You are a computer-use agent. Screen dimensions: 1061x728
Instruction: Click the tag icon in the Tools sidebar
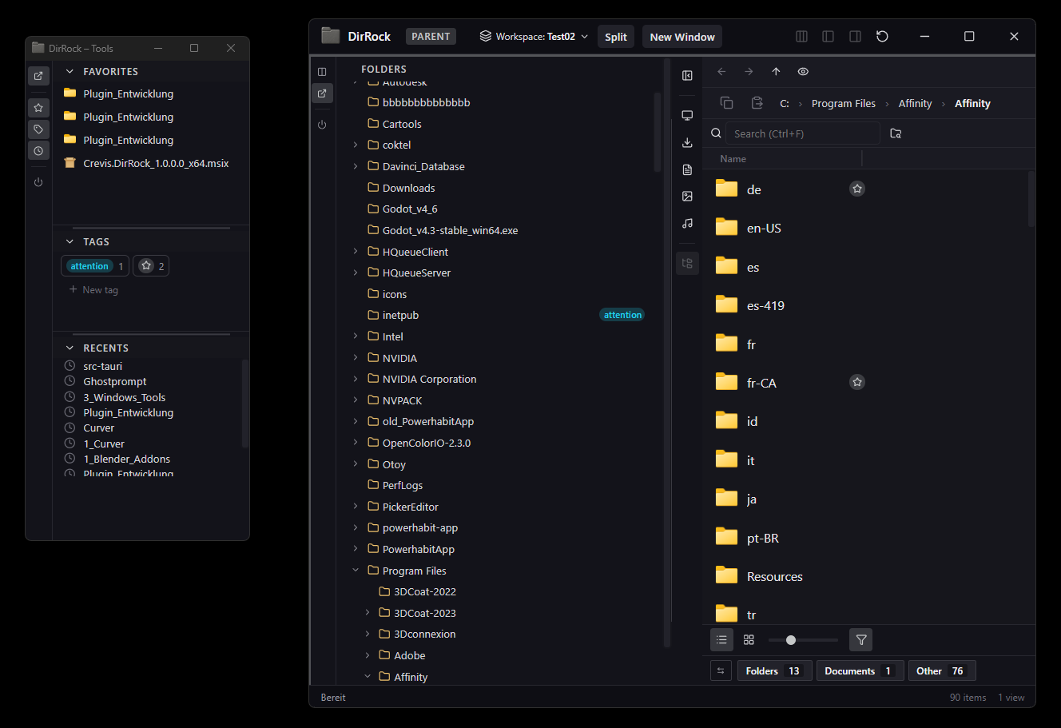click(x=38, y=129)
